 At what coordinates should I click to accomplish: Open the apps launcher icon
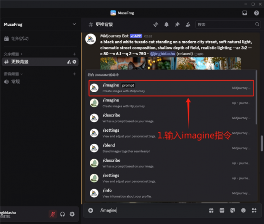click(254, 210)
